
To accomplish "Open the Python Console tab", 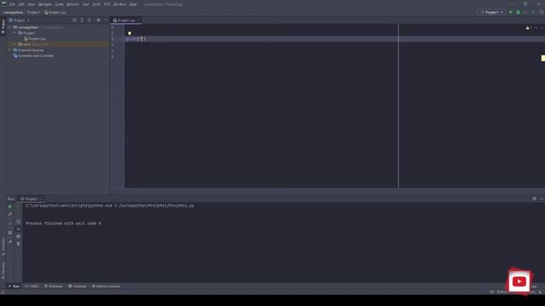I will (x=106, y=286).
